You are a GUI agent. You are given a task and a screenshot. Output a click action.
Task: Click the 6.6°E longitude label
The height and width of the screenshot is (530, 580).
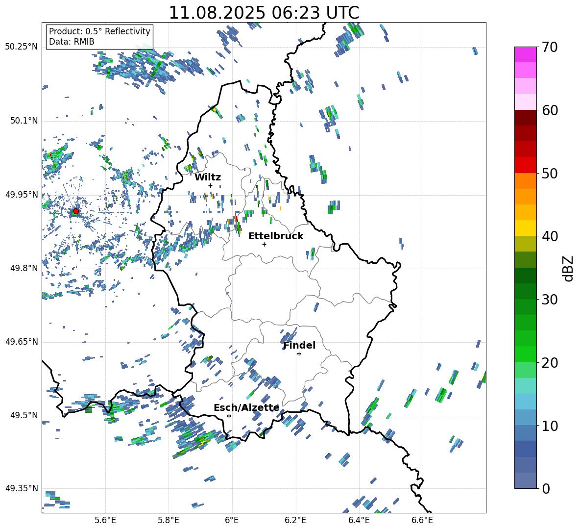tap(422, 520)
